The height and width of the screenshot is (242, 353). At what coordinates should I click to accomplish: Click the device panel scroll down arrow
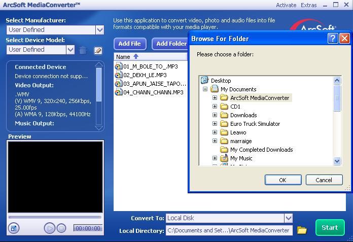coord(99,128)
